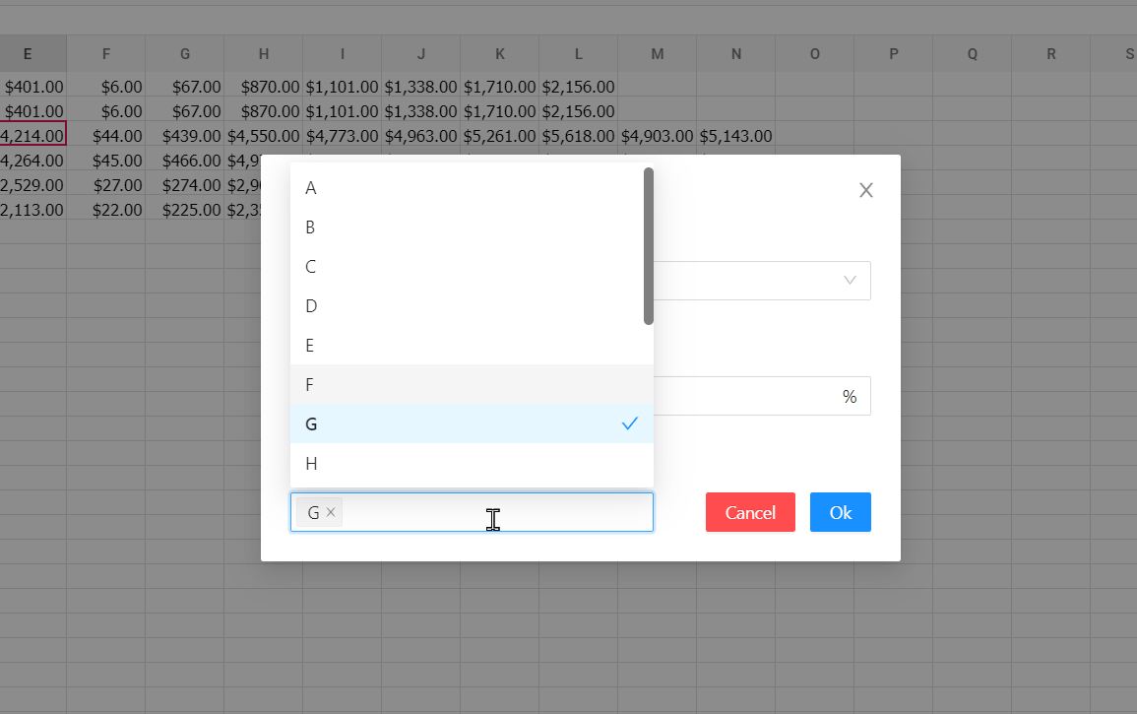Viewport: 1137px width, 714px height.
Task: Remove the G tag with its small x icon
Action: pyautogui.click(x=332, y=512)
